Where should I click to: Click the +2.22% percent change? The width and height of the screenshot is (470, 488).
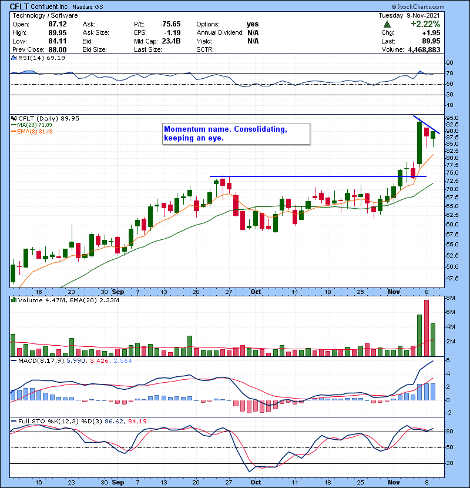point(425,24)
